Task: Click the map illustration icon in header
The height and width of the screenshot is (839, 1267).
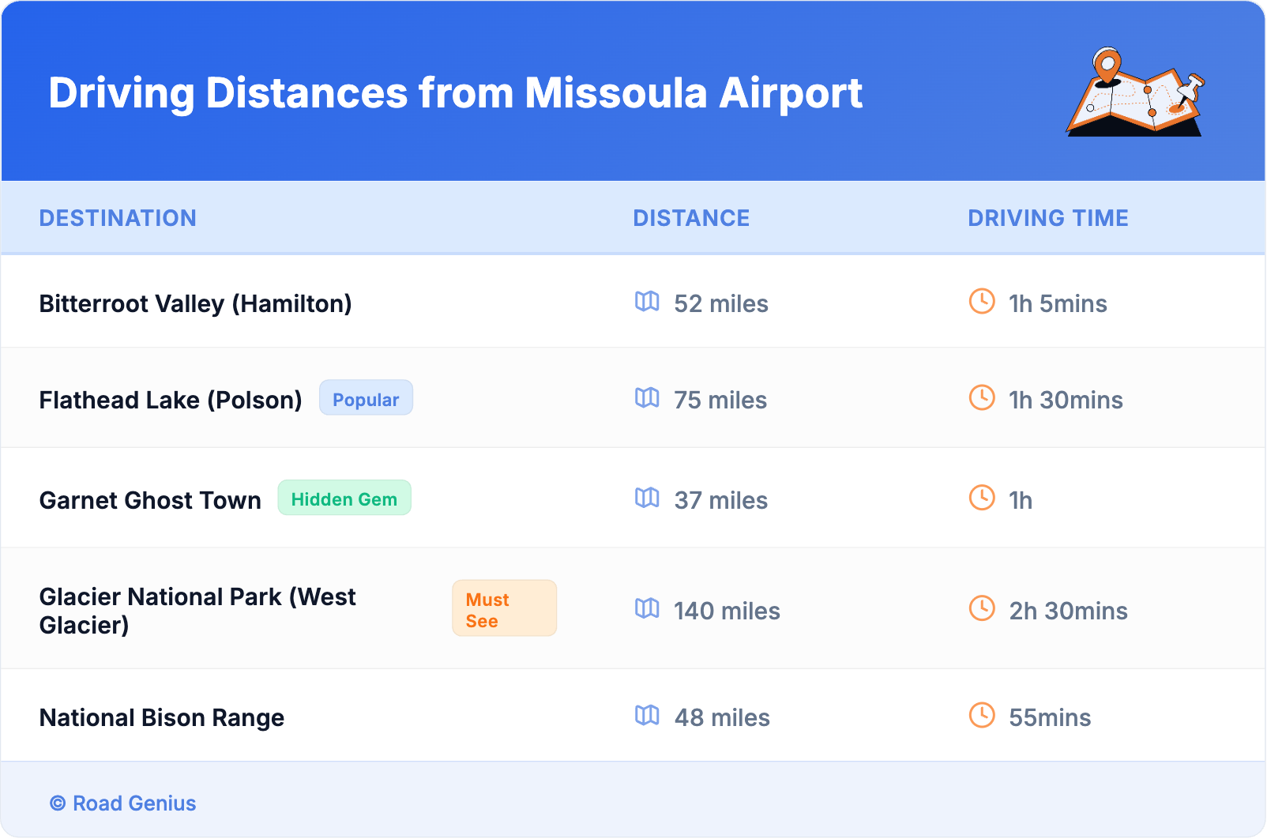Action: [x=1134, y=92]
